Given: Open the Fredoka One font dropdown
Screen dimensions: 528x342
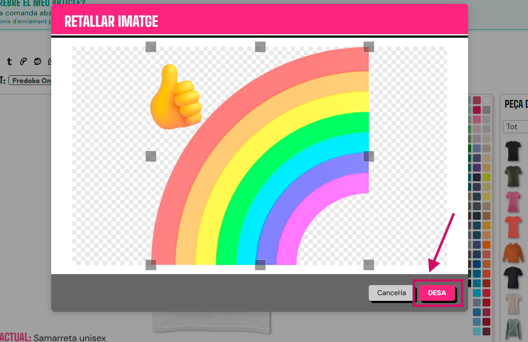Looking at the screenshot, I should [x=31, y=81].
